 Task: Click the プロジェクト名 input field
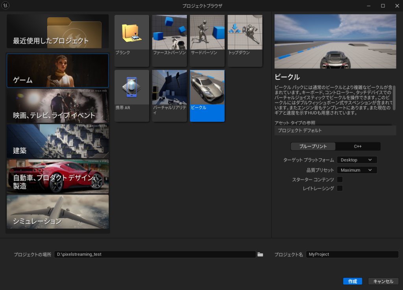352,255
